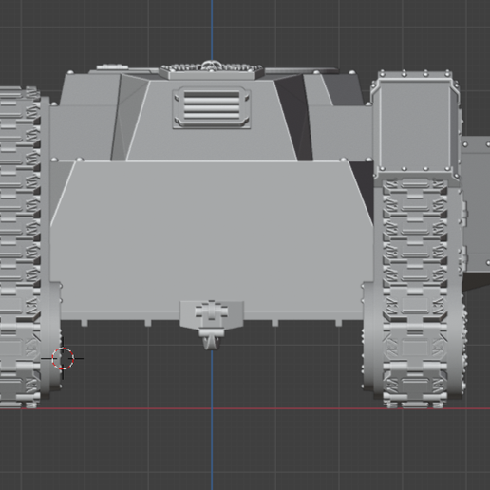Select the ornate hatch plate on top of hull
The height and width of the screenshot is (490, 490).
pyautogui.click(x=212, y=71)
